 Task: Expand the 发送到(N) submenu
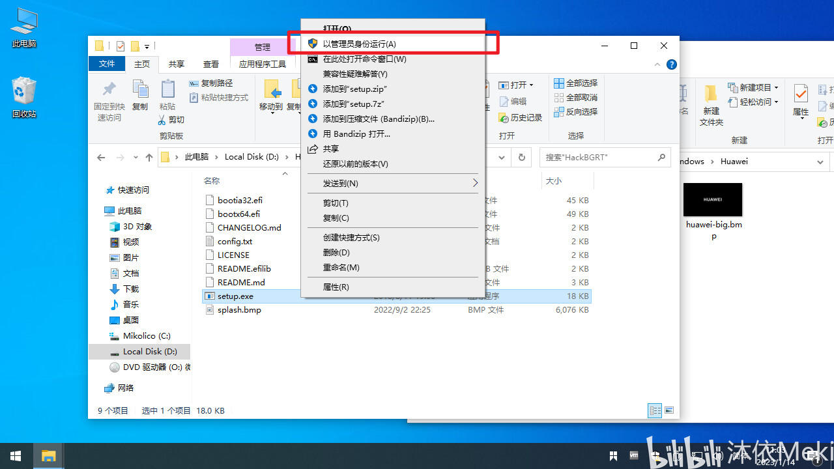click(393, 183)
